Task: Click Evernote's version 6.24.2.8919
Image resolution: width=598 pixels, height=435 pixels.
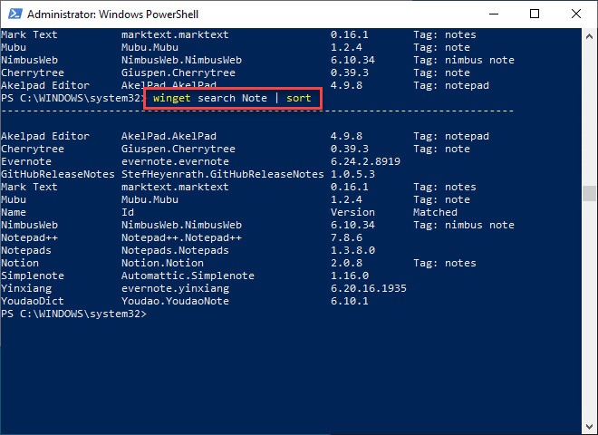Action: pos(371,161)
